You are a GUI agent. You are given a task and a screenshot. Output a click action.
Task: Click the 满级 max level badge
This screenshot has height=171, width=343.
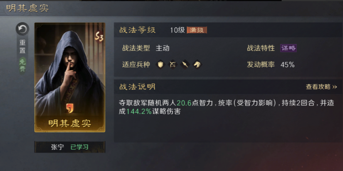click(x=197, y=30)
